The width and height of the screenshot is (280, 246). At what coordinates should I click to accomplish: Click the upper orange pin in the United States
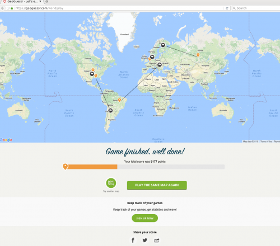point(93,70)
